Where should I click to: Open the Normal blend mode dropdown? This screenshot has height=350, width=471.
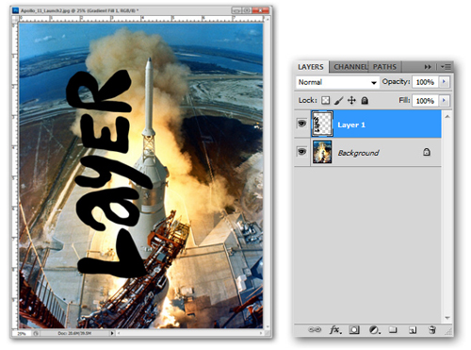click(x=337, y=82)
